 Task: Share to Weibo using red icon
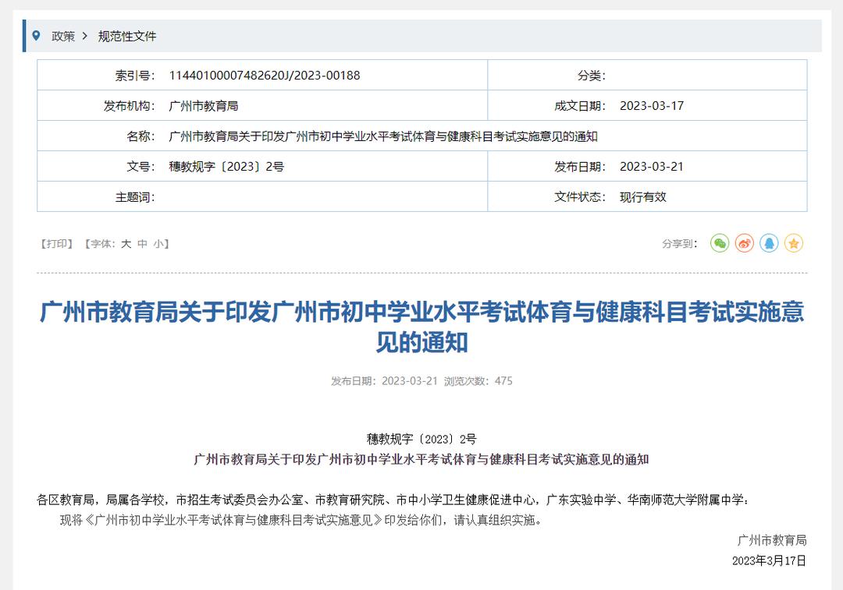point(744,243)
